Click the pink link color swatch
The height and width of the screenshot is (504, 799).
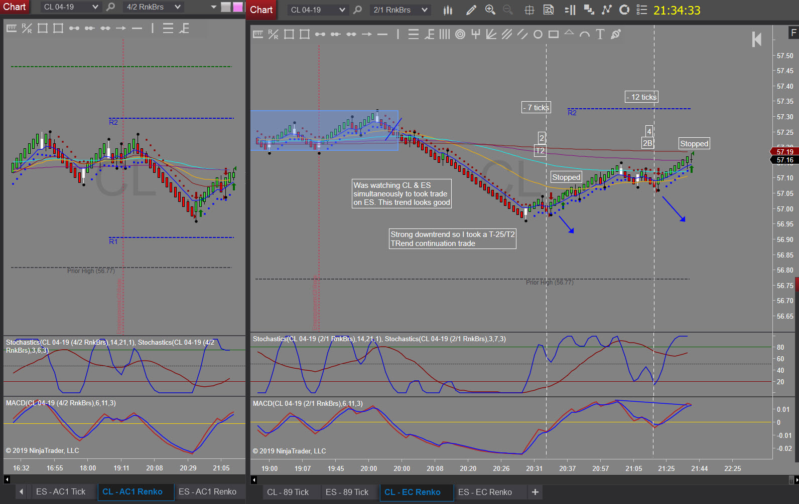[238, 7]
